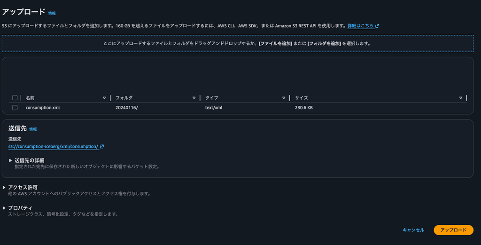Viewport: 481px width, 245px height.
Task: Click the サイズ column header
Action: point(301,98)
